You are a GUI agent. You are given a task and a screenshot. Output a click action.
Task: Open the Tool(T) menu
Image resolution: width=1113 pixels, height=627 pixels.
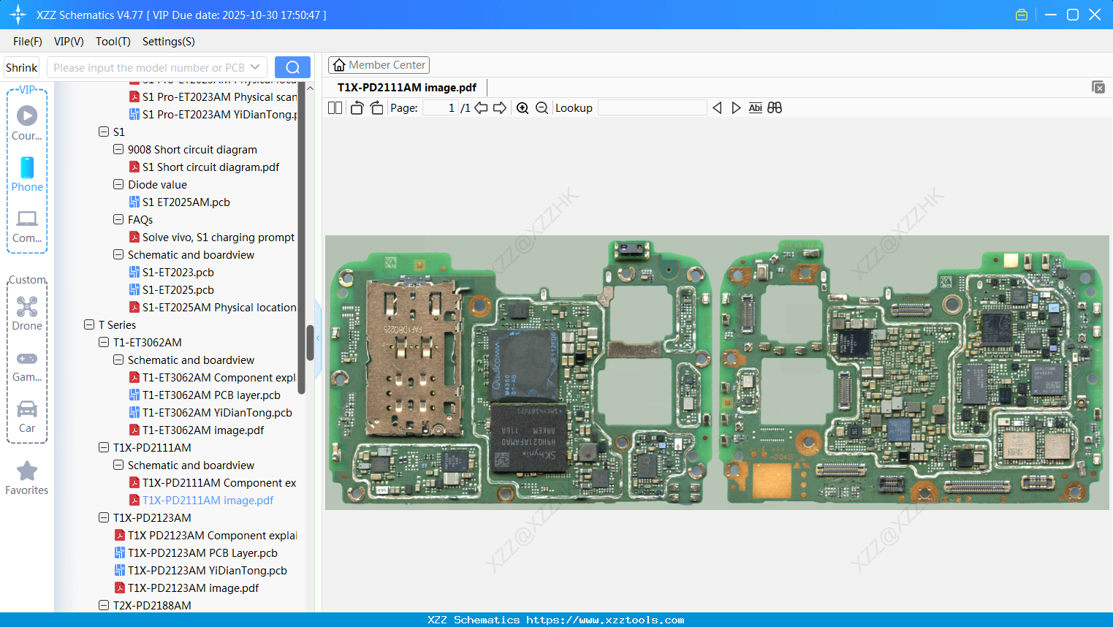tap(113, 42)
